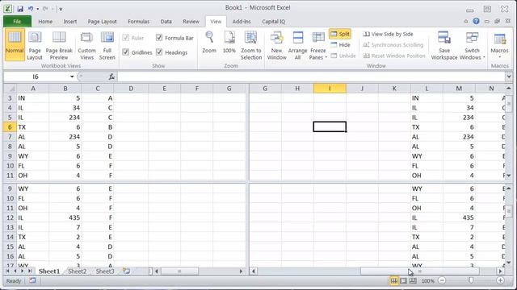Click Save icon in Quick Access Toolbar
This screenshot has height=290, width=517.
tap(20, 9)
